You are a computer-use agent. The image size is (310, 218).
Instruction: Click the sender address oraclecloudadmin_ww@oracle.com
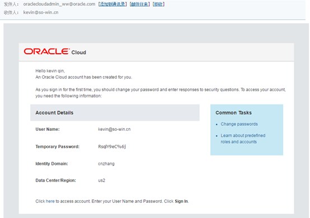59,4
